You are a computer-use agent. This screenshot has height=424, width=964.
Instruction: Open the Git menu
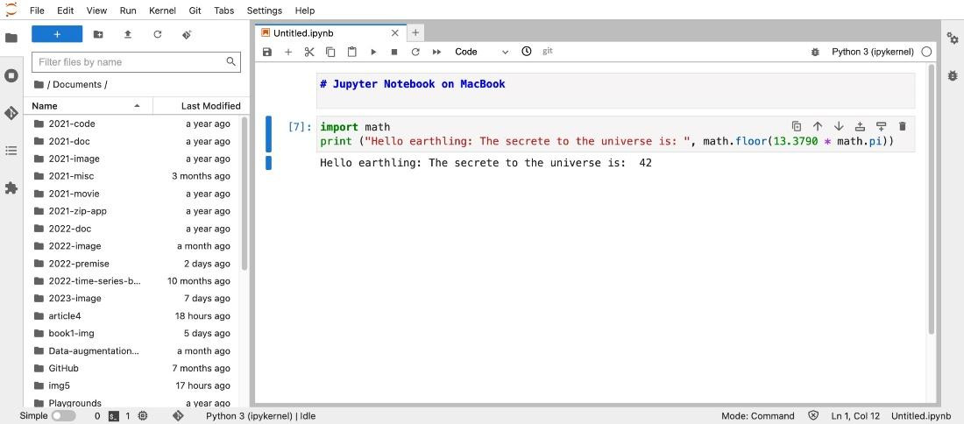tap(195, 11)
